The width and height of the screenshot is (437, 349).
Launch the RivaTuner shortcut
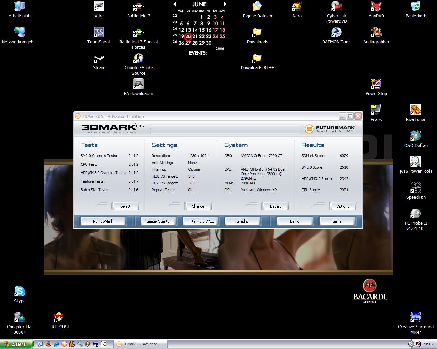(416, 113)
